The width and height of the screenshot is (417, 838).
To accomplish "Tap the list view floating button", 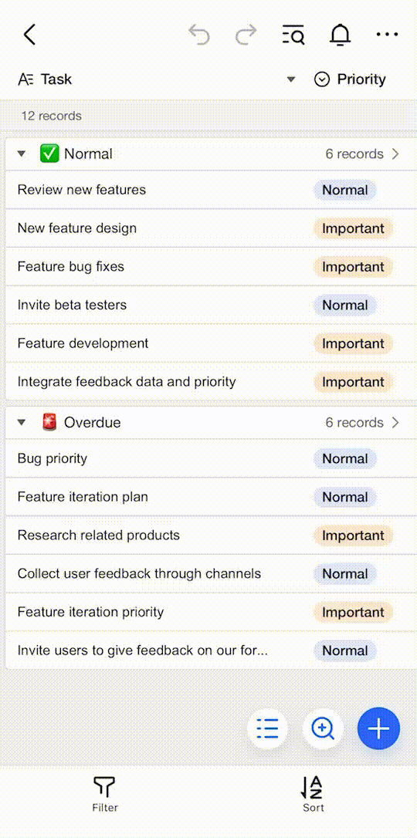I will click(267, 728).
